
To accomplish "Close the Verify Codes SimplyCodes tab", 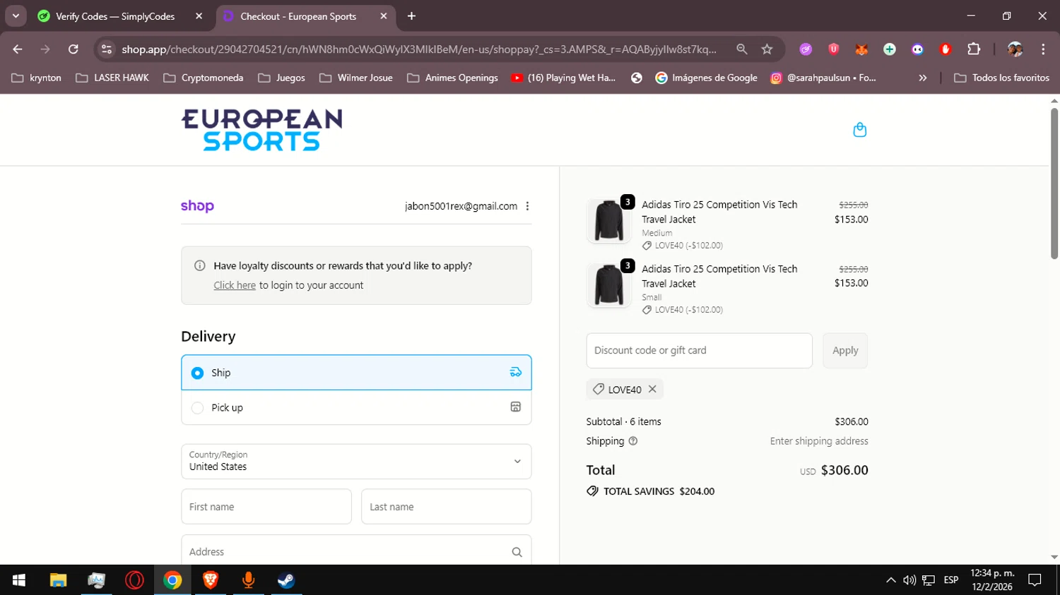I will tap(199, 16).
